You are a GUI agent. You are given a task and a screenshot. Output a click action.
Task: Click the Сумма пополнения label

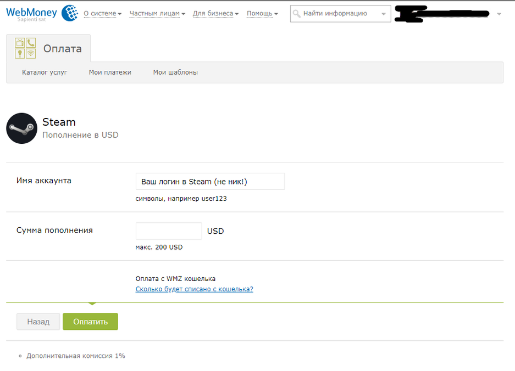pos(54,231)
